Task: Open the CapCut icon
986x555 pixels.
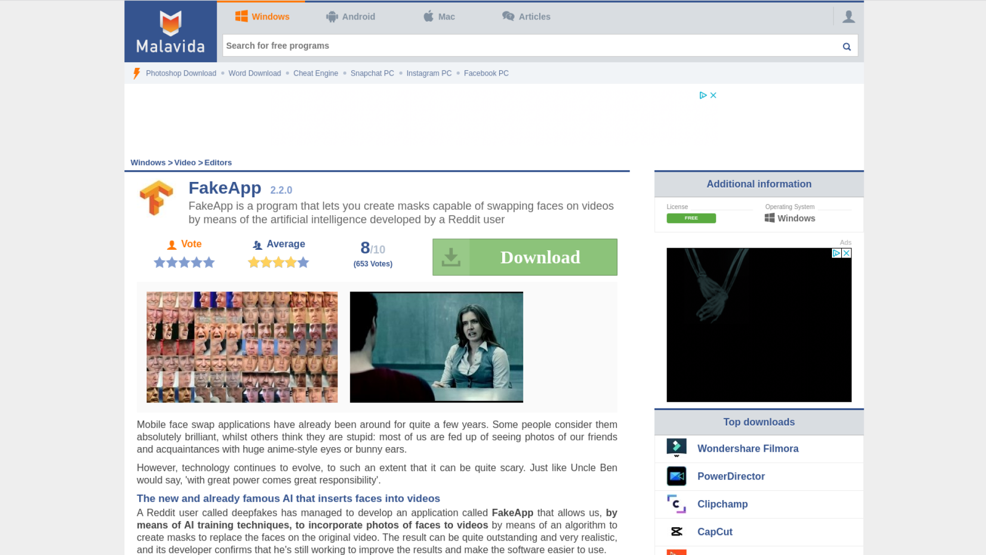Action: (x=676, y=532)
